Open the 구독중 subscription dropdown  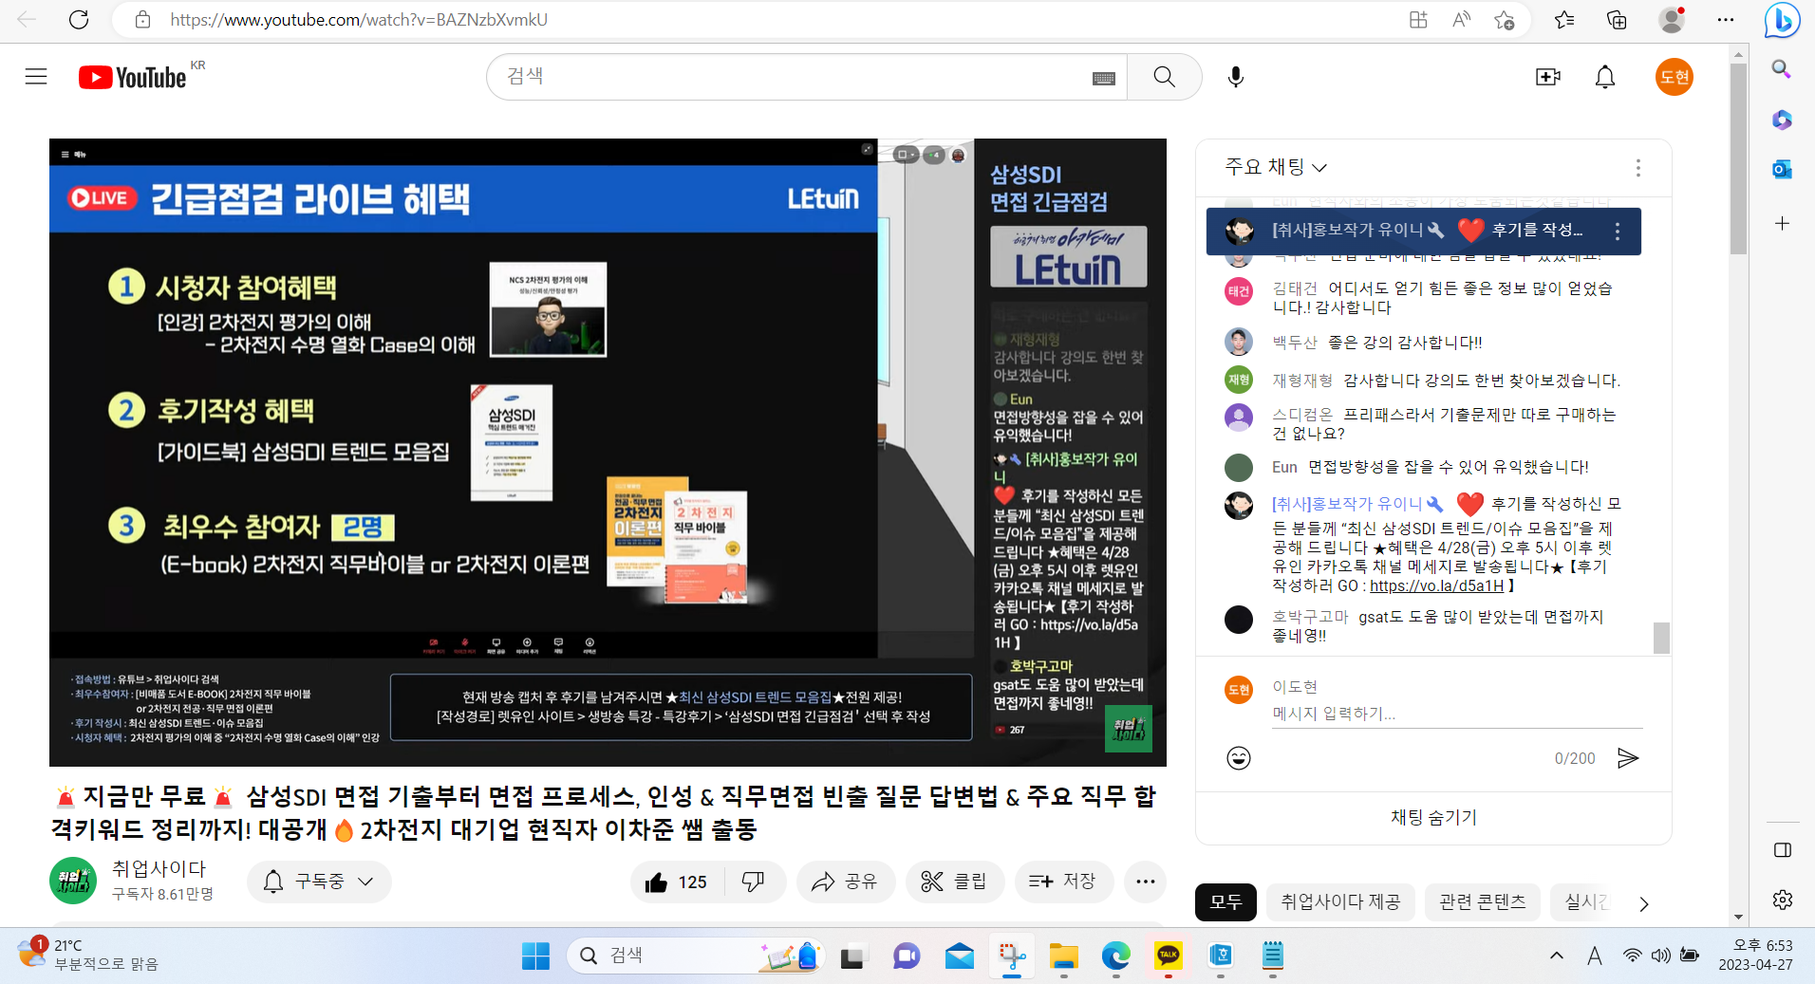319,882
